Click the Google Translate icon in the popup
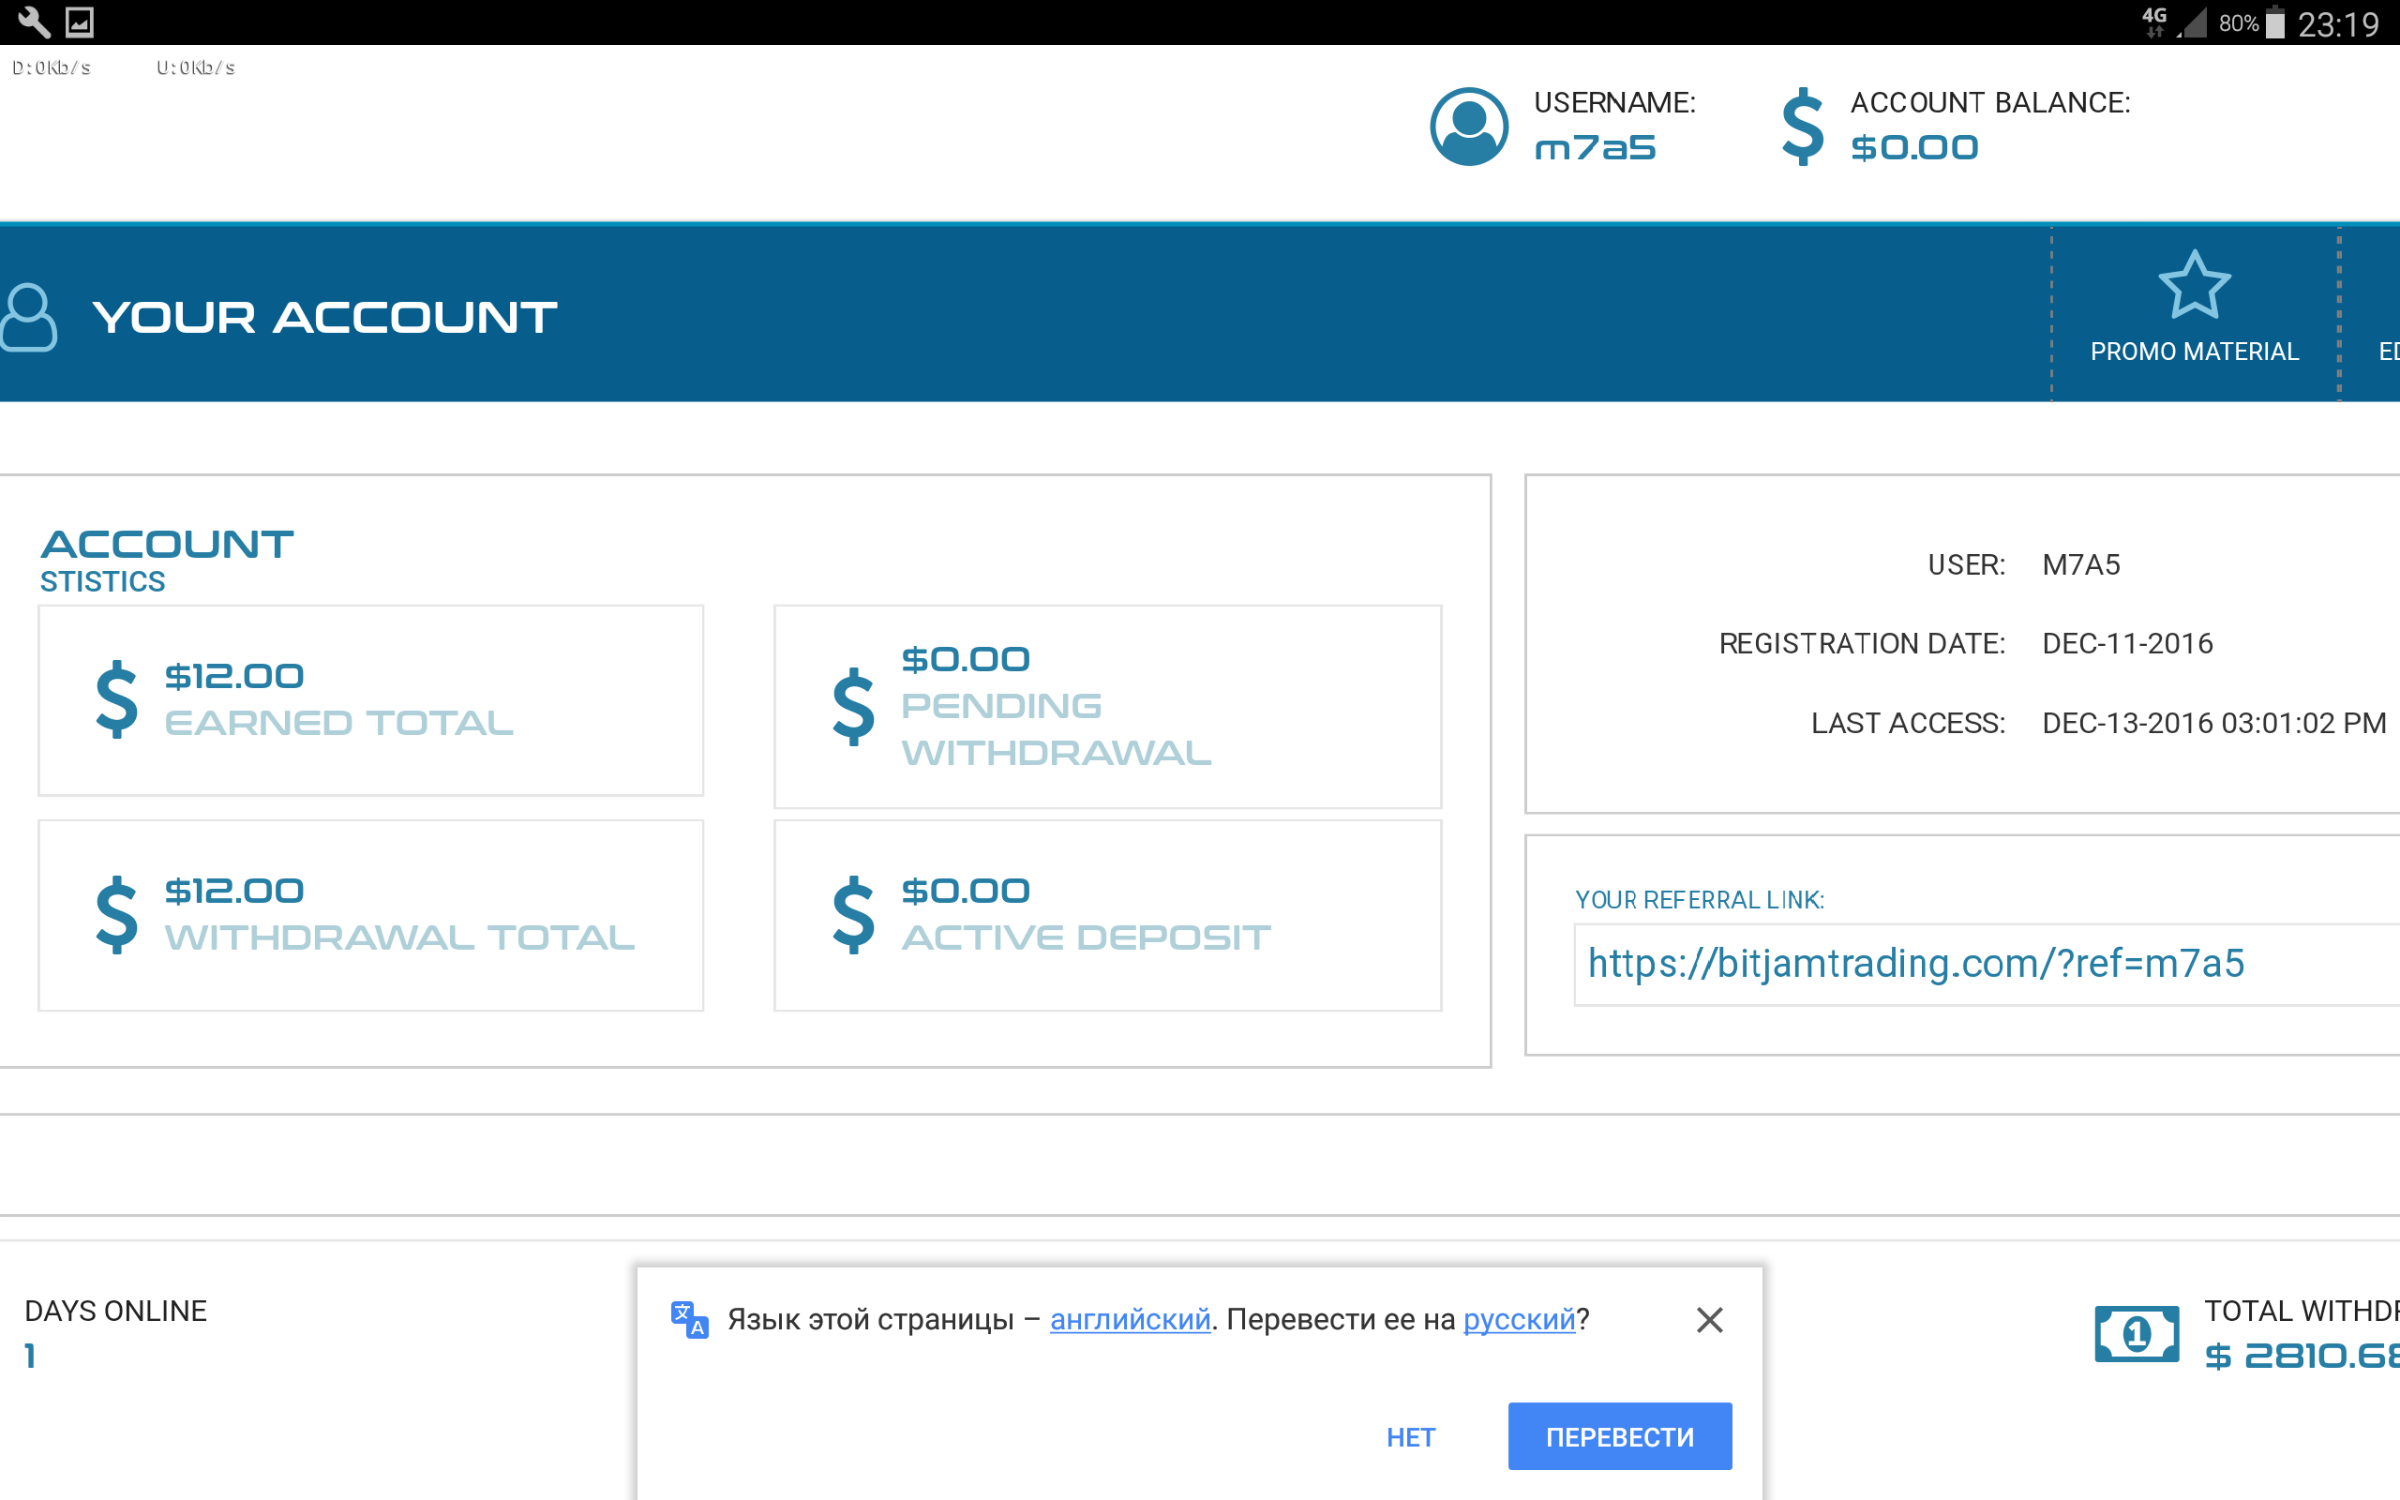The width and height of the screenshot is (2400, 1500). coord(689,1319)
